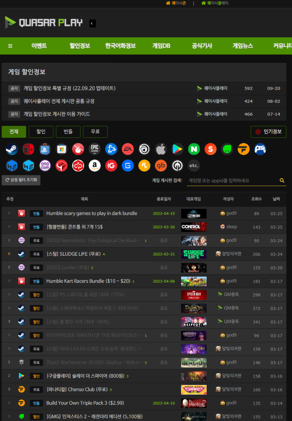
Task: Go to 퀘이사플레이 top link
Action: 215,3
